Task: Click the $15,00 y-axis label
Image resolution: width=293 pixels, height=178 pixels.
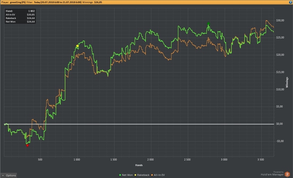Action: 280,72
